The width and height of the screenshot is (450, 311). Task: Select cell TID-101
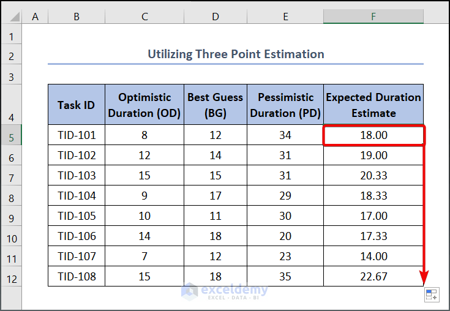[77, 135]
